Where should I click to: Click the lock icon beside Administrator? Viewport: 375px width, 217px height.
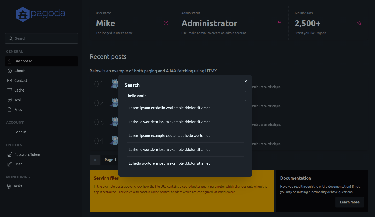coord(279,23)
